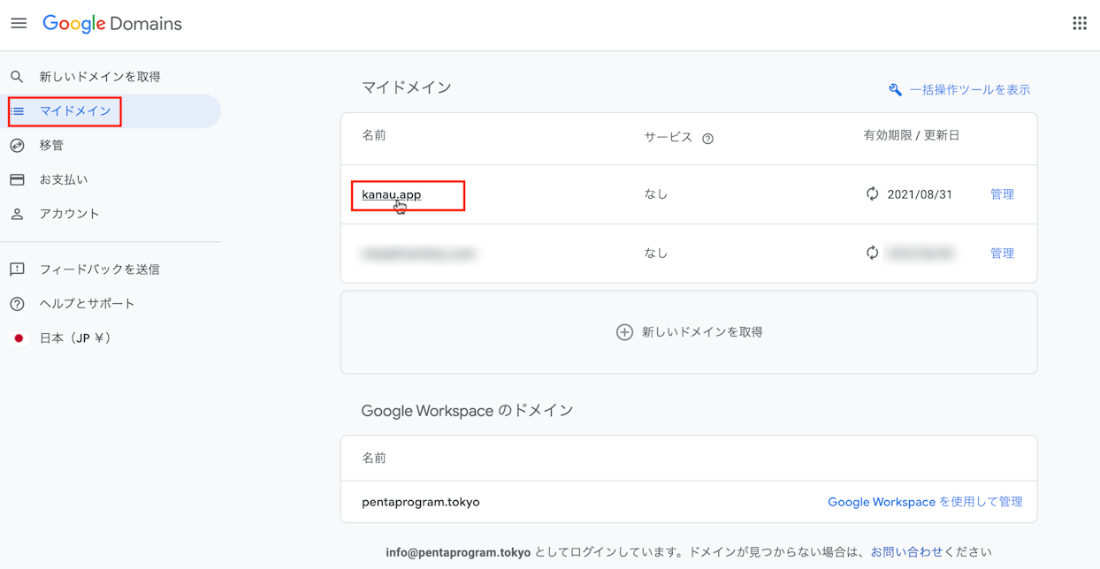Open 移管 transfer page in sidebar
The height and width of the screenshot is (569, 1100).
click(51, 146)
